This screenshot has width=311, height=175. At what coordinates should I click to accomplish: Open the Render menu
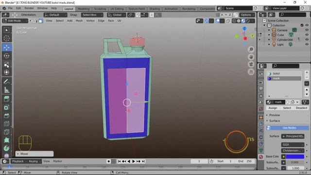click(x=29, y=8)
